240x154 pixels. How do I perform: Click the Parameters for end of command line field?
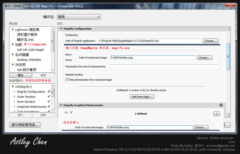point(164,67)
